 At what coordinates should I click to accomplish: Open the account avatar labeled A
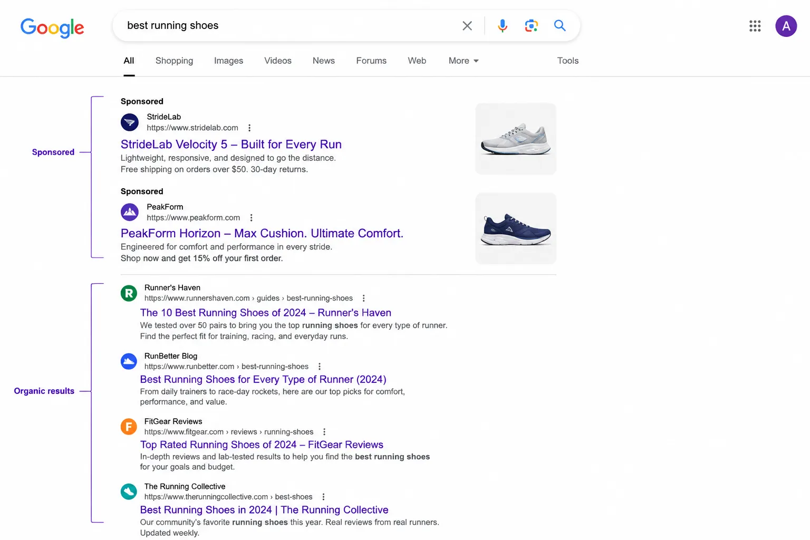pyautogui.click(x=786, y=26)
